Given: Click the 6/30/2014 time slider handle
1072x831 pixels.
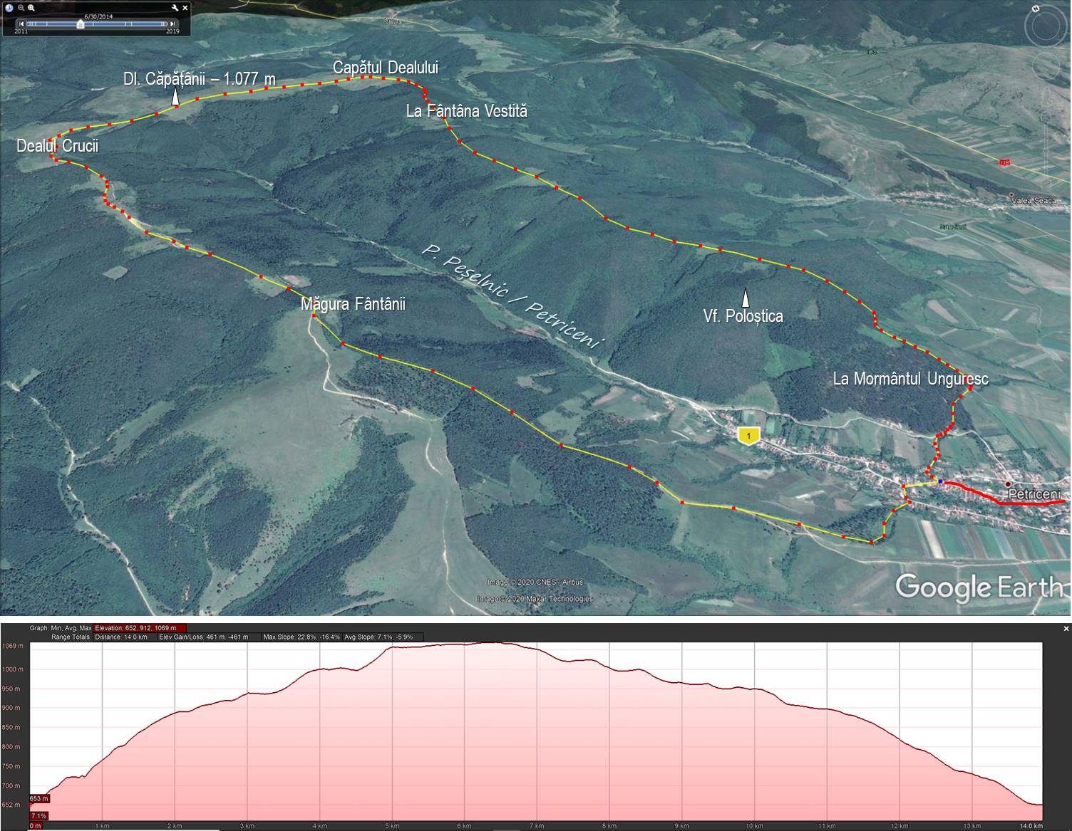Looking at the screenshot, I should click(81, 24).
